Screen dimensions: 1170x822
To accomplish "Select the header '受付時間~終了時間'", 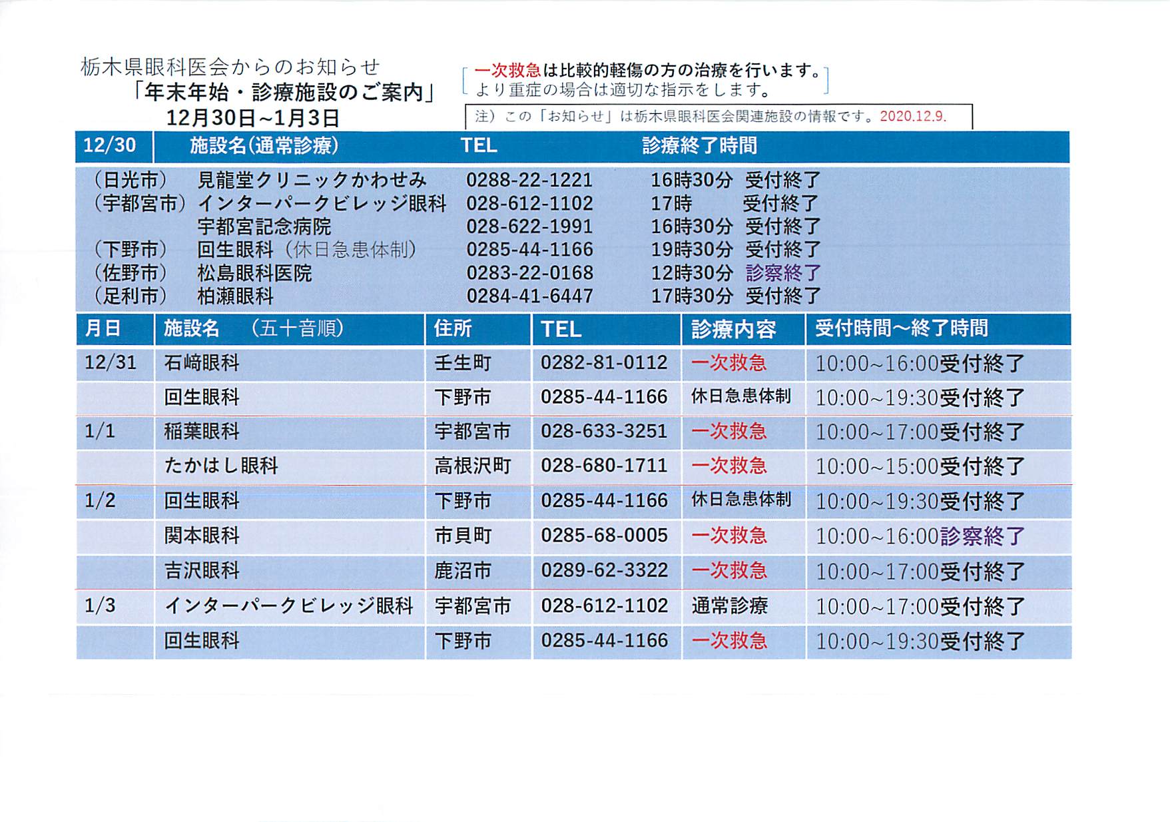I will tap(902, 328).
